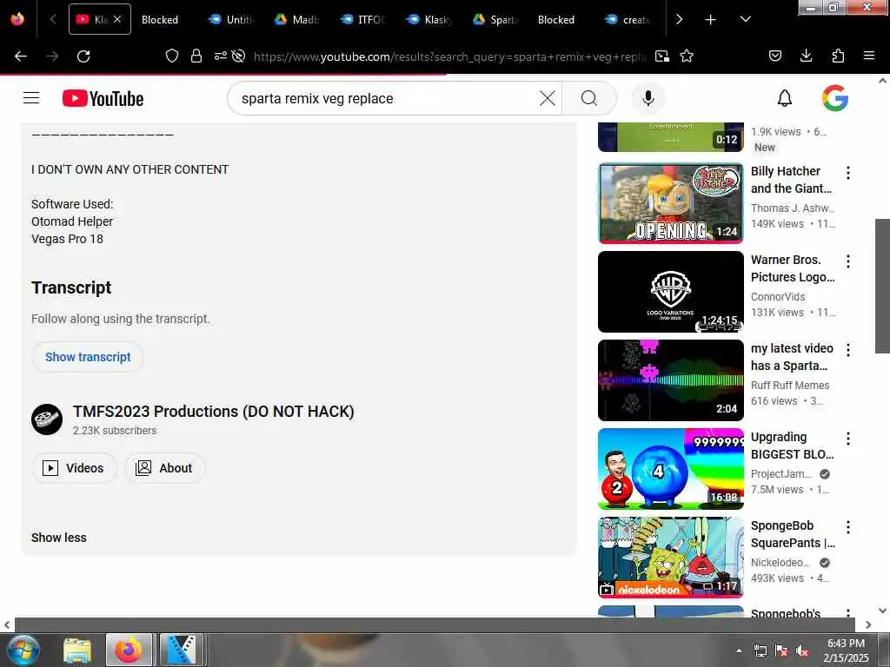Open options for Upgrading BIGGEST BLO video

tap(848, 439)
